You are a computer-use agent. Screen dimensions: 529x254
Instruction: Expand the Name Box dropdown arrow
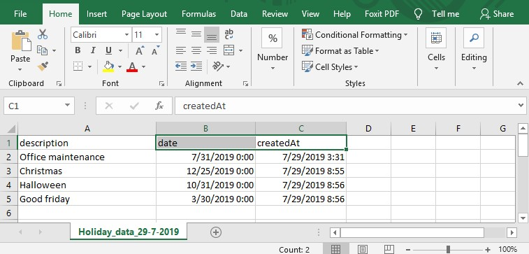67,106
